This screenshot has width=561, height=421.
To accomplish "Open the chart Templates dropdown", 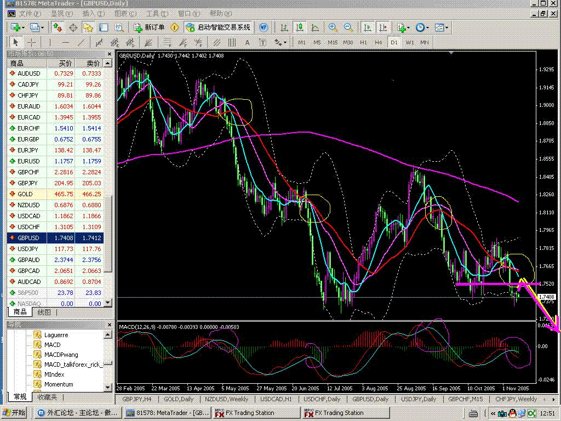I will pos(442,27).
